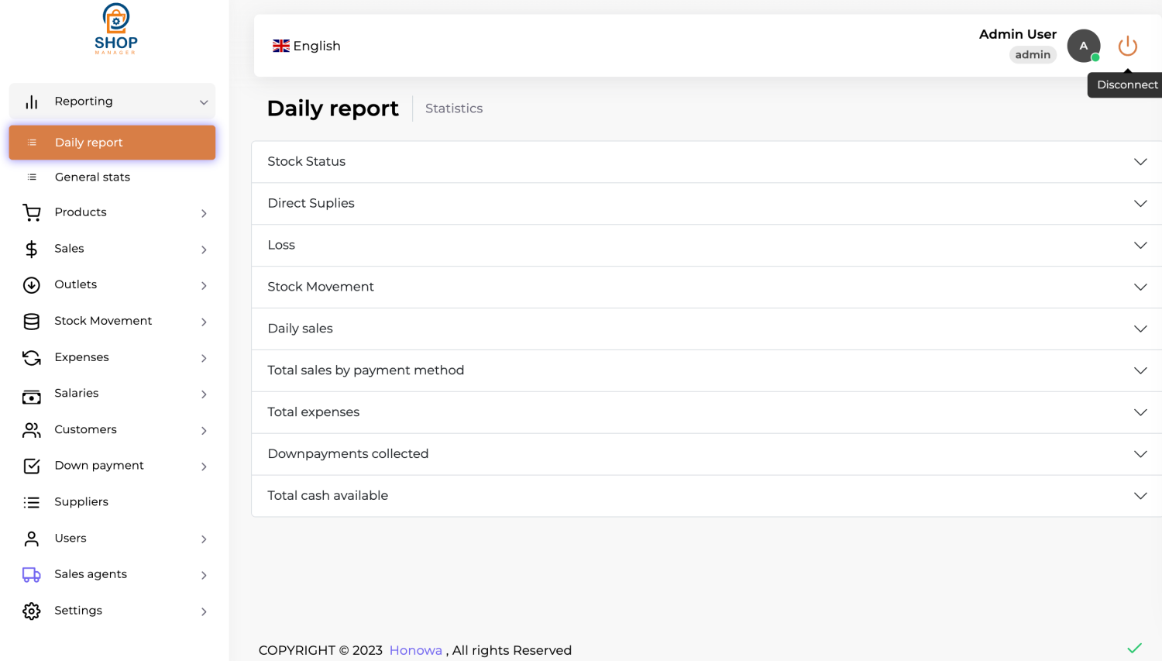Click the Outlets download-circle icon
Viewport: 1162px width, 661px height.
[x=32, y=285]
